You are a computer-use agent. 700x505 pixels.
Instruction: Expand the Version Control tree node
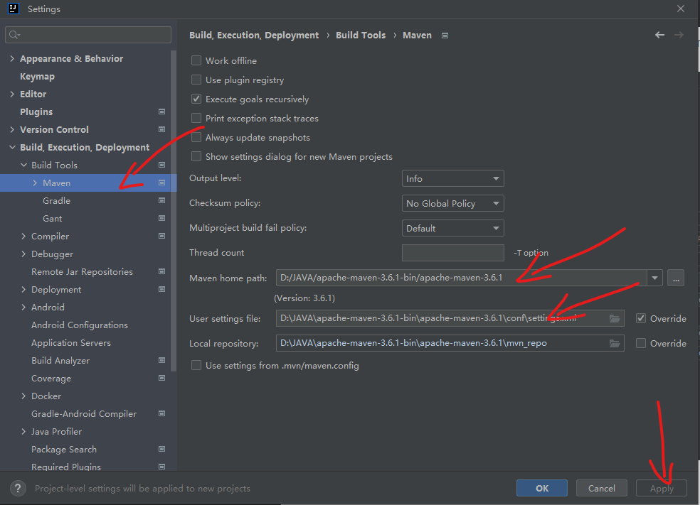coord(12,129)
